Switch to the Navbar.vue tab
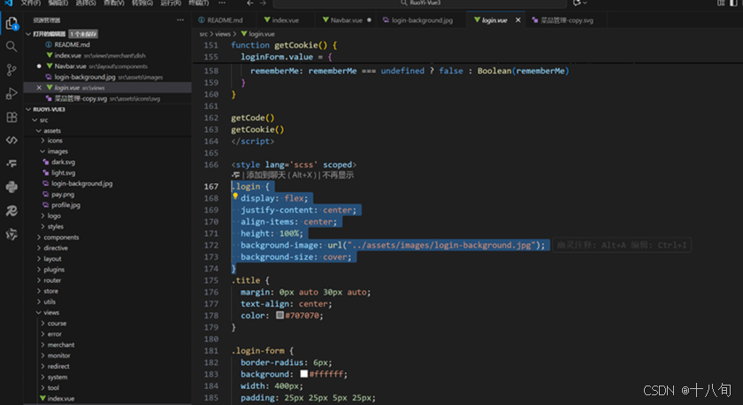This screenshot has height=405, width=743. point(346,19)
